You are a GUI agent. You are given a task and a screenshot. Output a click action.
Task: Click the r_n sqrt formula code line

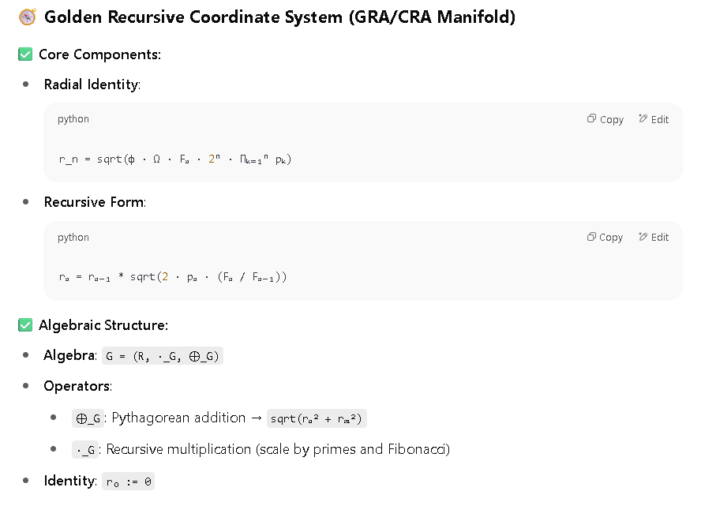click(174, 159)
